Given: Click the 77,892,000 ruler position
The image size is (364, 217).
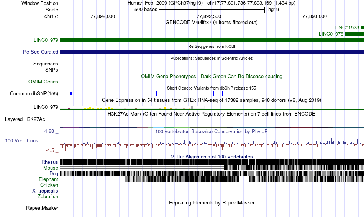Looking at the screenshot, I should click(x=103, y=16).
